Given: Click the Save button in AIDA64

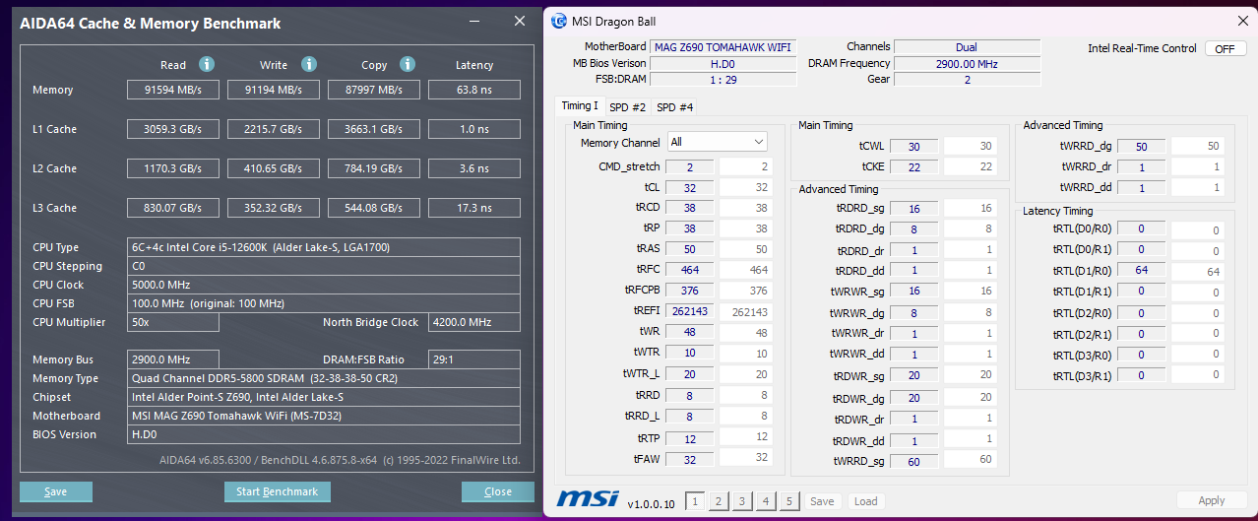Looking at the screenshot, I should pyautogui.click(x=56, y=491).
